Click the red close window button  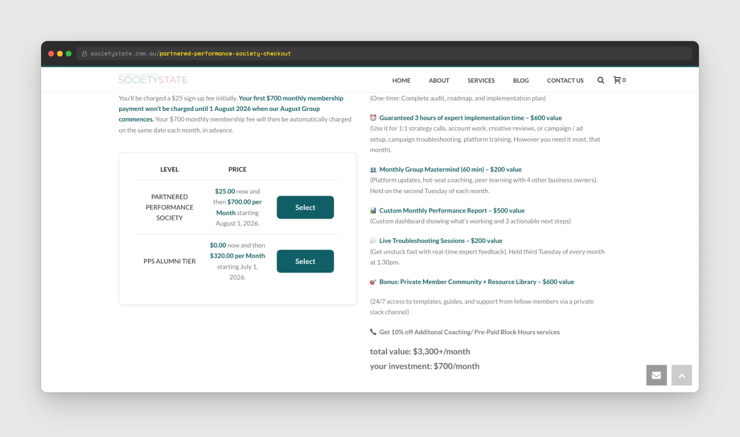[51, 53]
